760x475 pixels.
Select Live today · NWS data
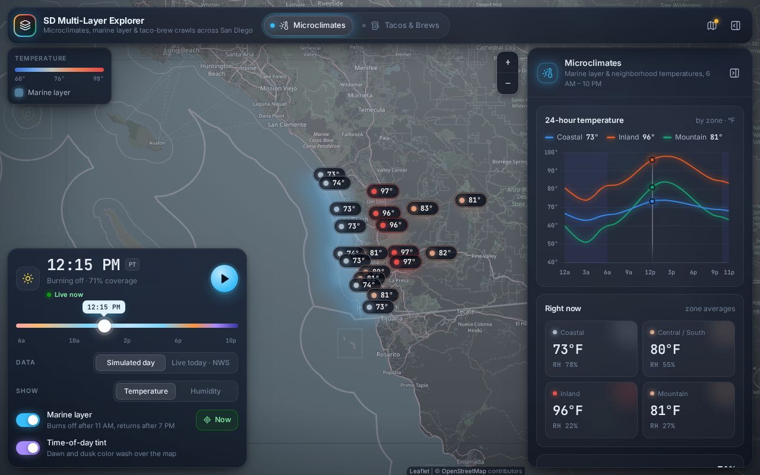(x=201, y=363)
